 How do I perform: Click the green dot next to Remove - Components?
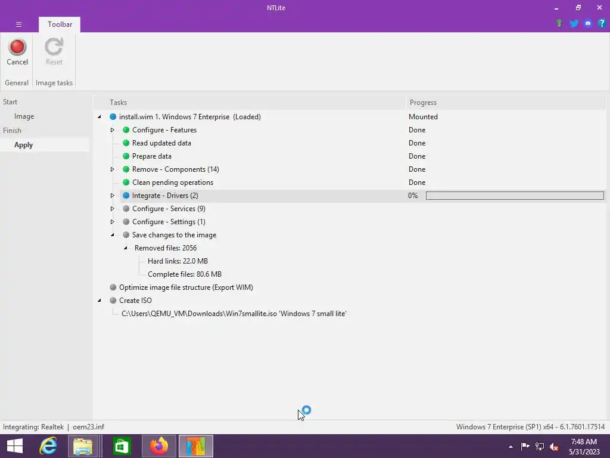click(126, 169)
